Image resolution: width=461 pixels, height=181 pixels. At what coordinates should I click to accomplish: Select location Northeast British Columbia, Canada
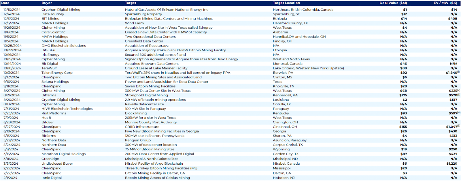point(303,9)
